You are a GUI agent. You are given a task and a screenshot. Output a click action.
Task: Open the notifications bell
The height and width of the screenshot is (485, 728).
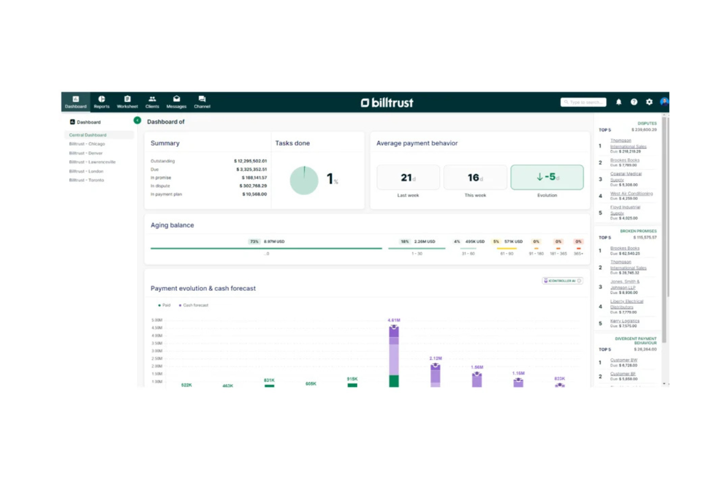point(619,102)
